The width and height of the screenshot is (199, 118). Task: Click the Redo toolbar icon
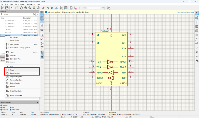[16, 8]
